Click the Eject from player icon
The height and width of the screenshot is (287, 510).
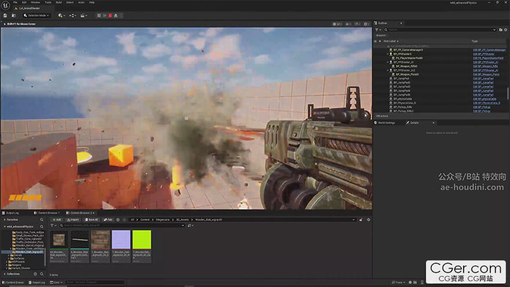point(116,15)
